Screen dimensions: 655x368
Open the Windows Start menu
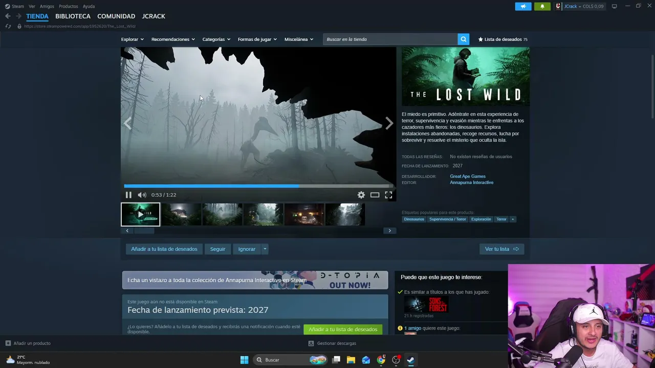click(x=244, y=360)
